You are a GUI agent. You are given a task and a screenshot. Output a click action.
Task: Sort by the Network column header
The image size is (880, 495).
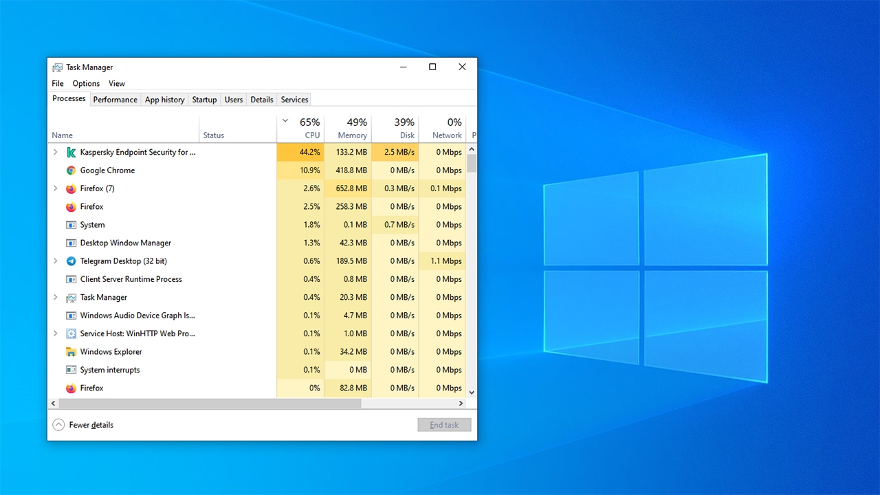coord(442,128)
